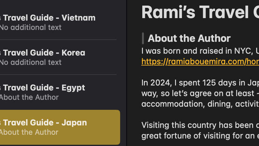259x146 pixels.
Task: Click the vertical bar beside About the Author heading
Action: [143, 38]
